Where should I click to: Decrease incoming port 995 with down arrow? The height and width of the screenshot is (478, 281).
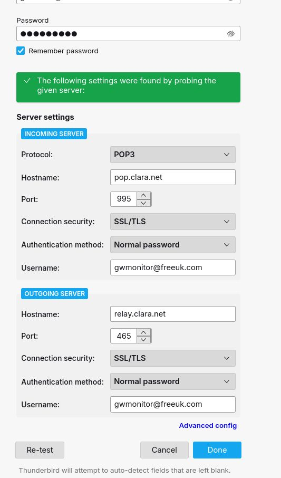pyautogui.click(x=144, y=203)
